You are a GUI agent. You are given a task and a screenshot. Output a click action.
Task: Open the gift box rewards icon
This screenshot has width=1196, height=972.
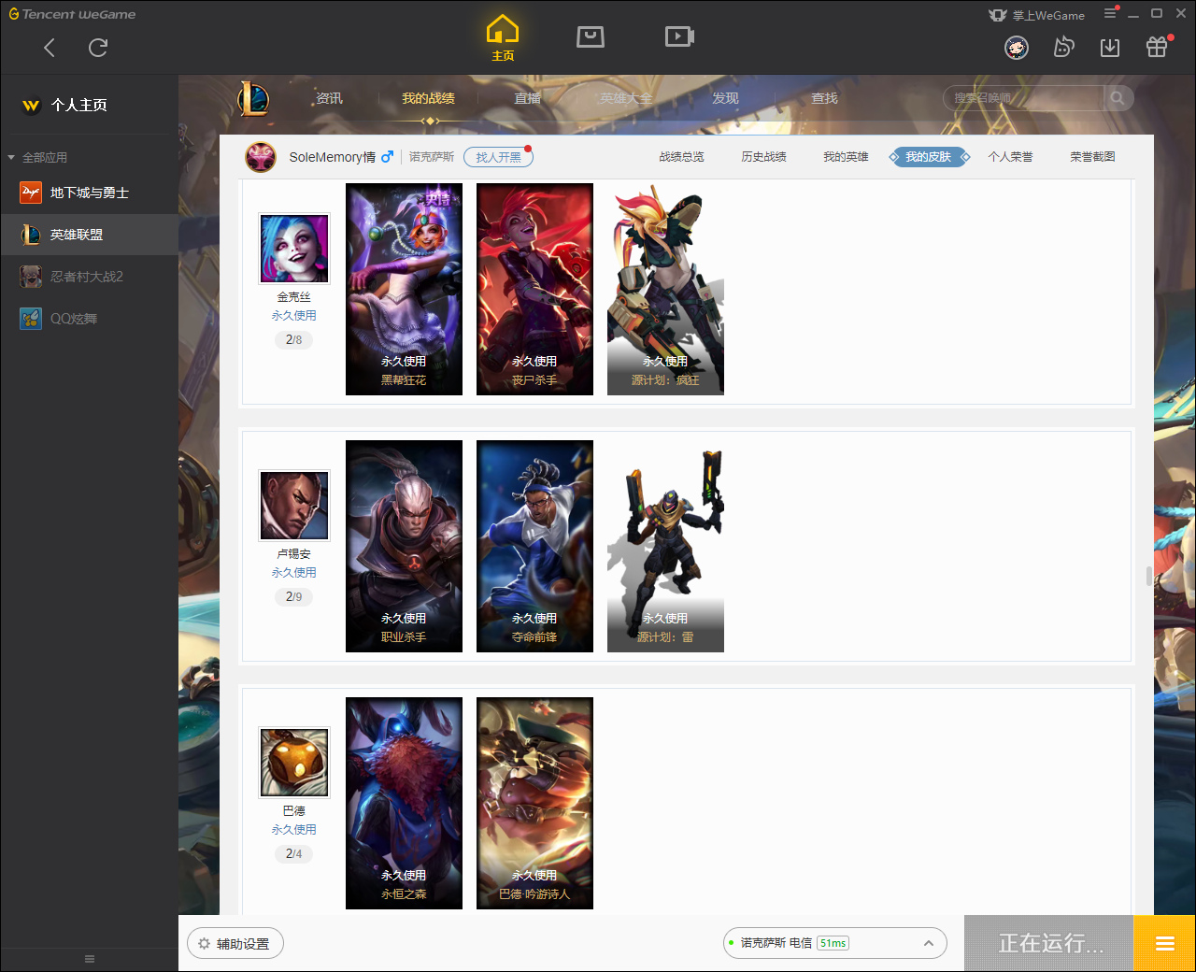[x=1157, y=47]
